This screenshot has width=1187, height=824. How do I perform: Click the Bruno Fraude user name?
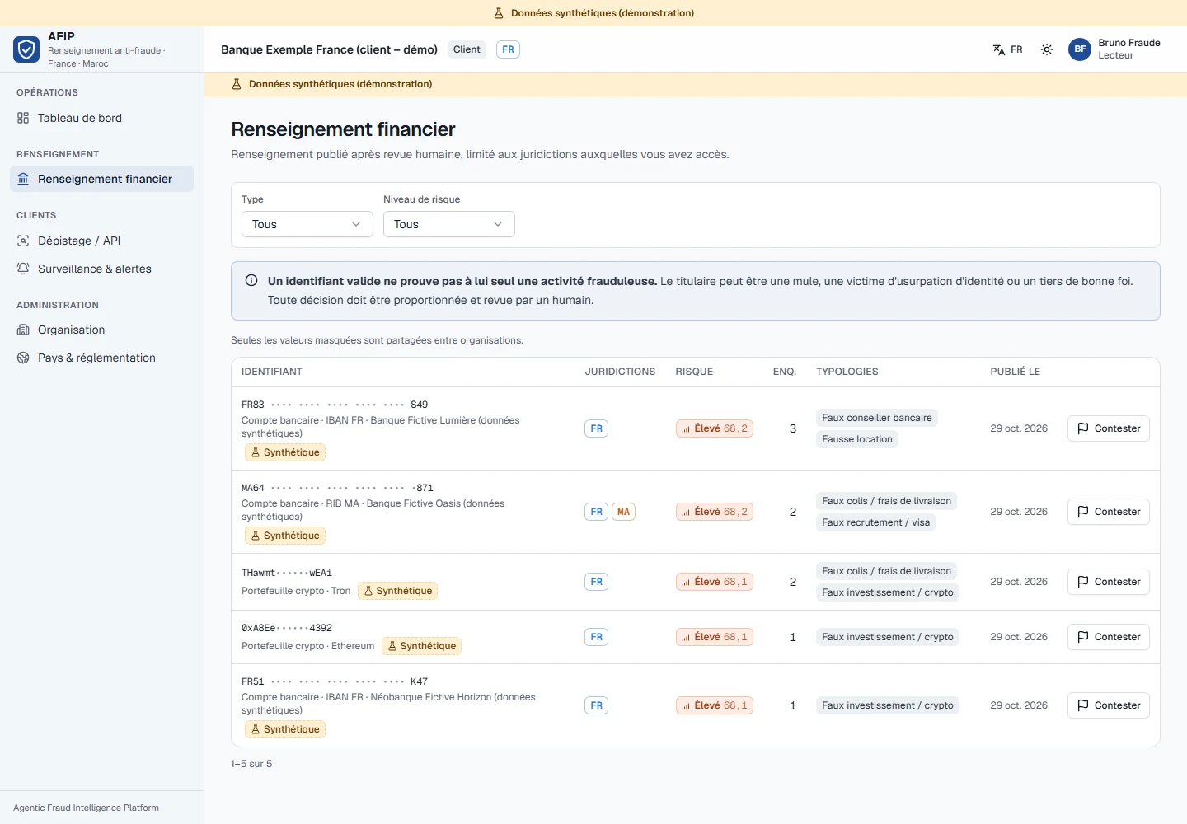click(1129, 43)
